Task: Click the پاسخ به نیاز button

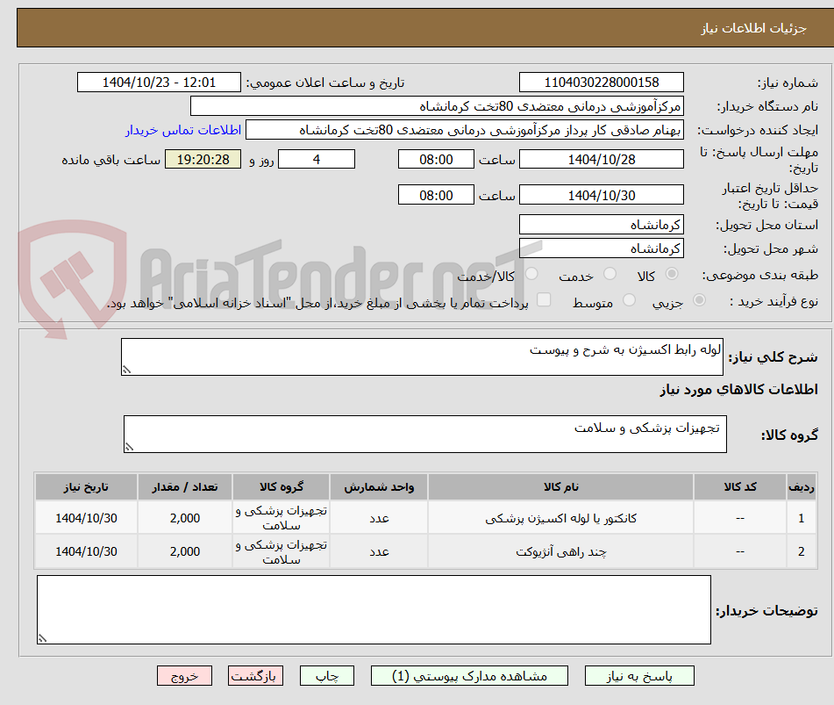Action: click(639, 676)
